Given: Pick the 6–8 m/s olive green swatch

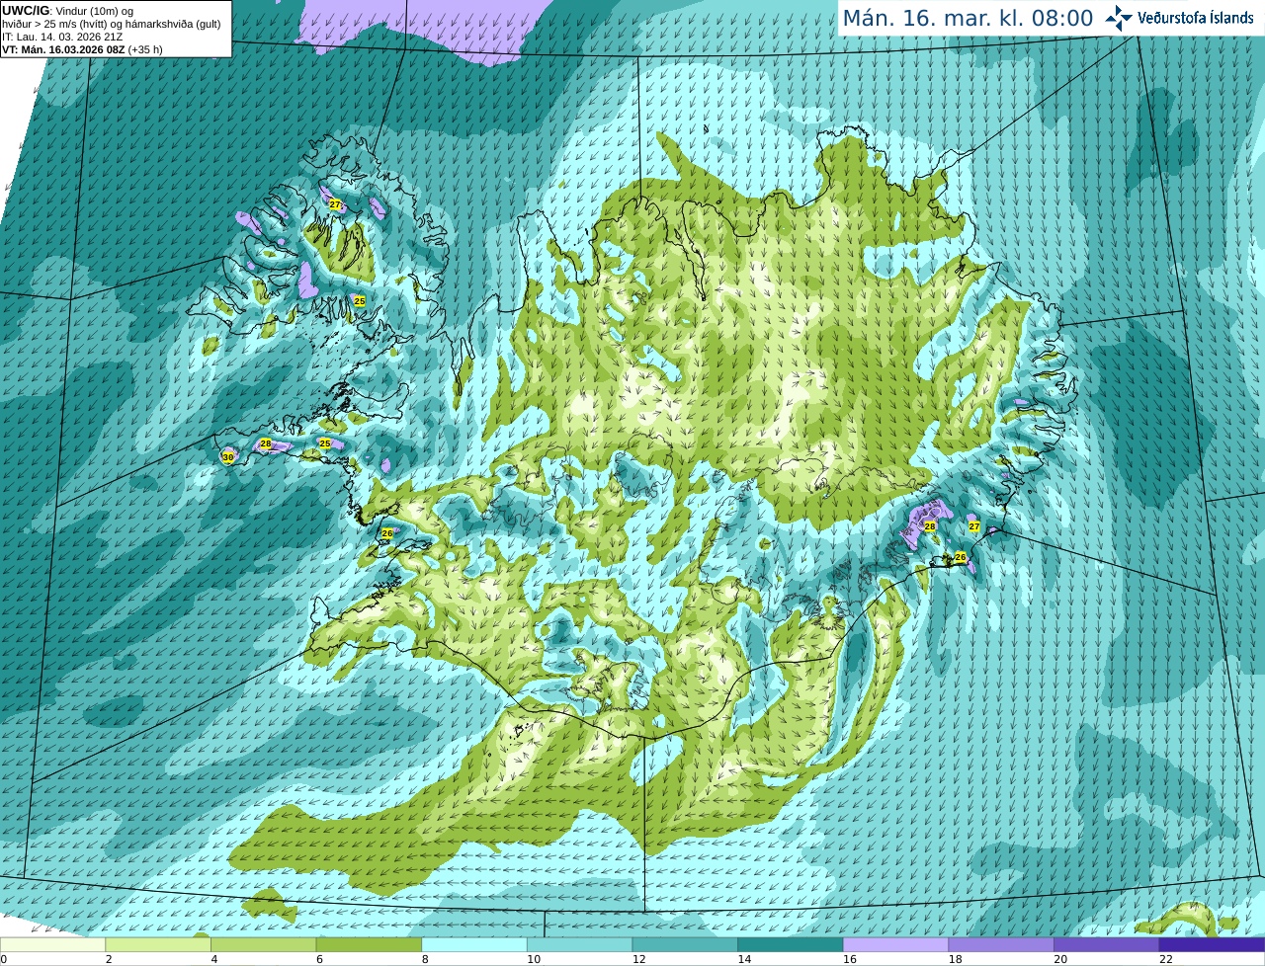Looking at the screenshot, I should (x=369, y=944).
